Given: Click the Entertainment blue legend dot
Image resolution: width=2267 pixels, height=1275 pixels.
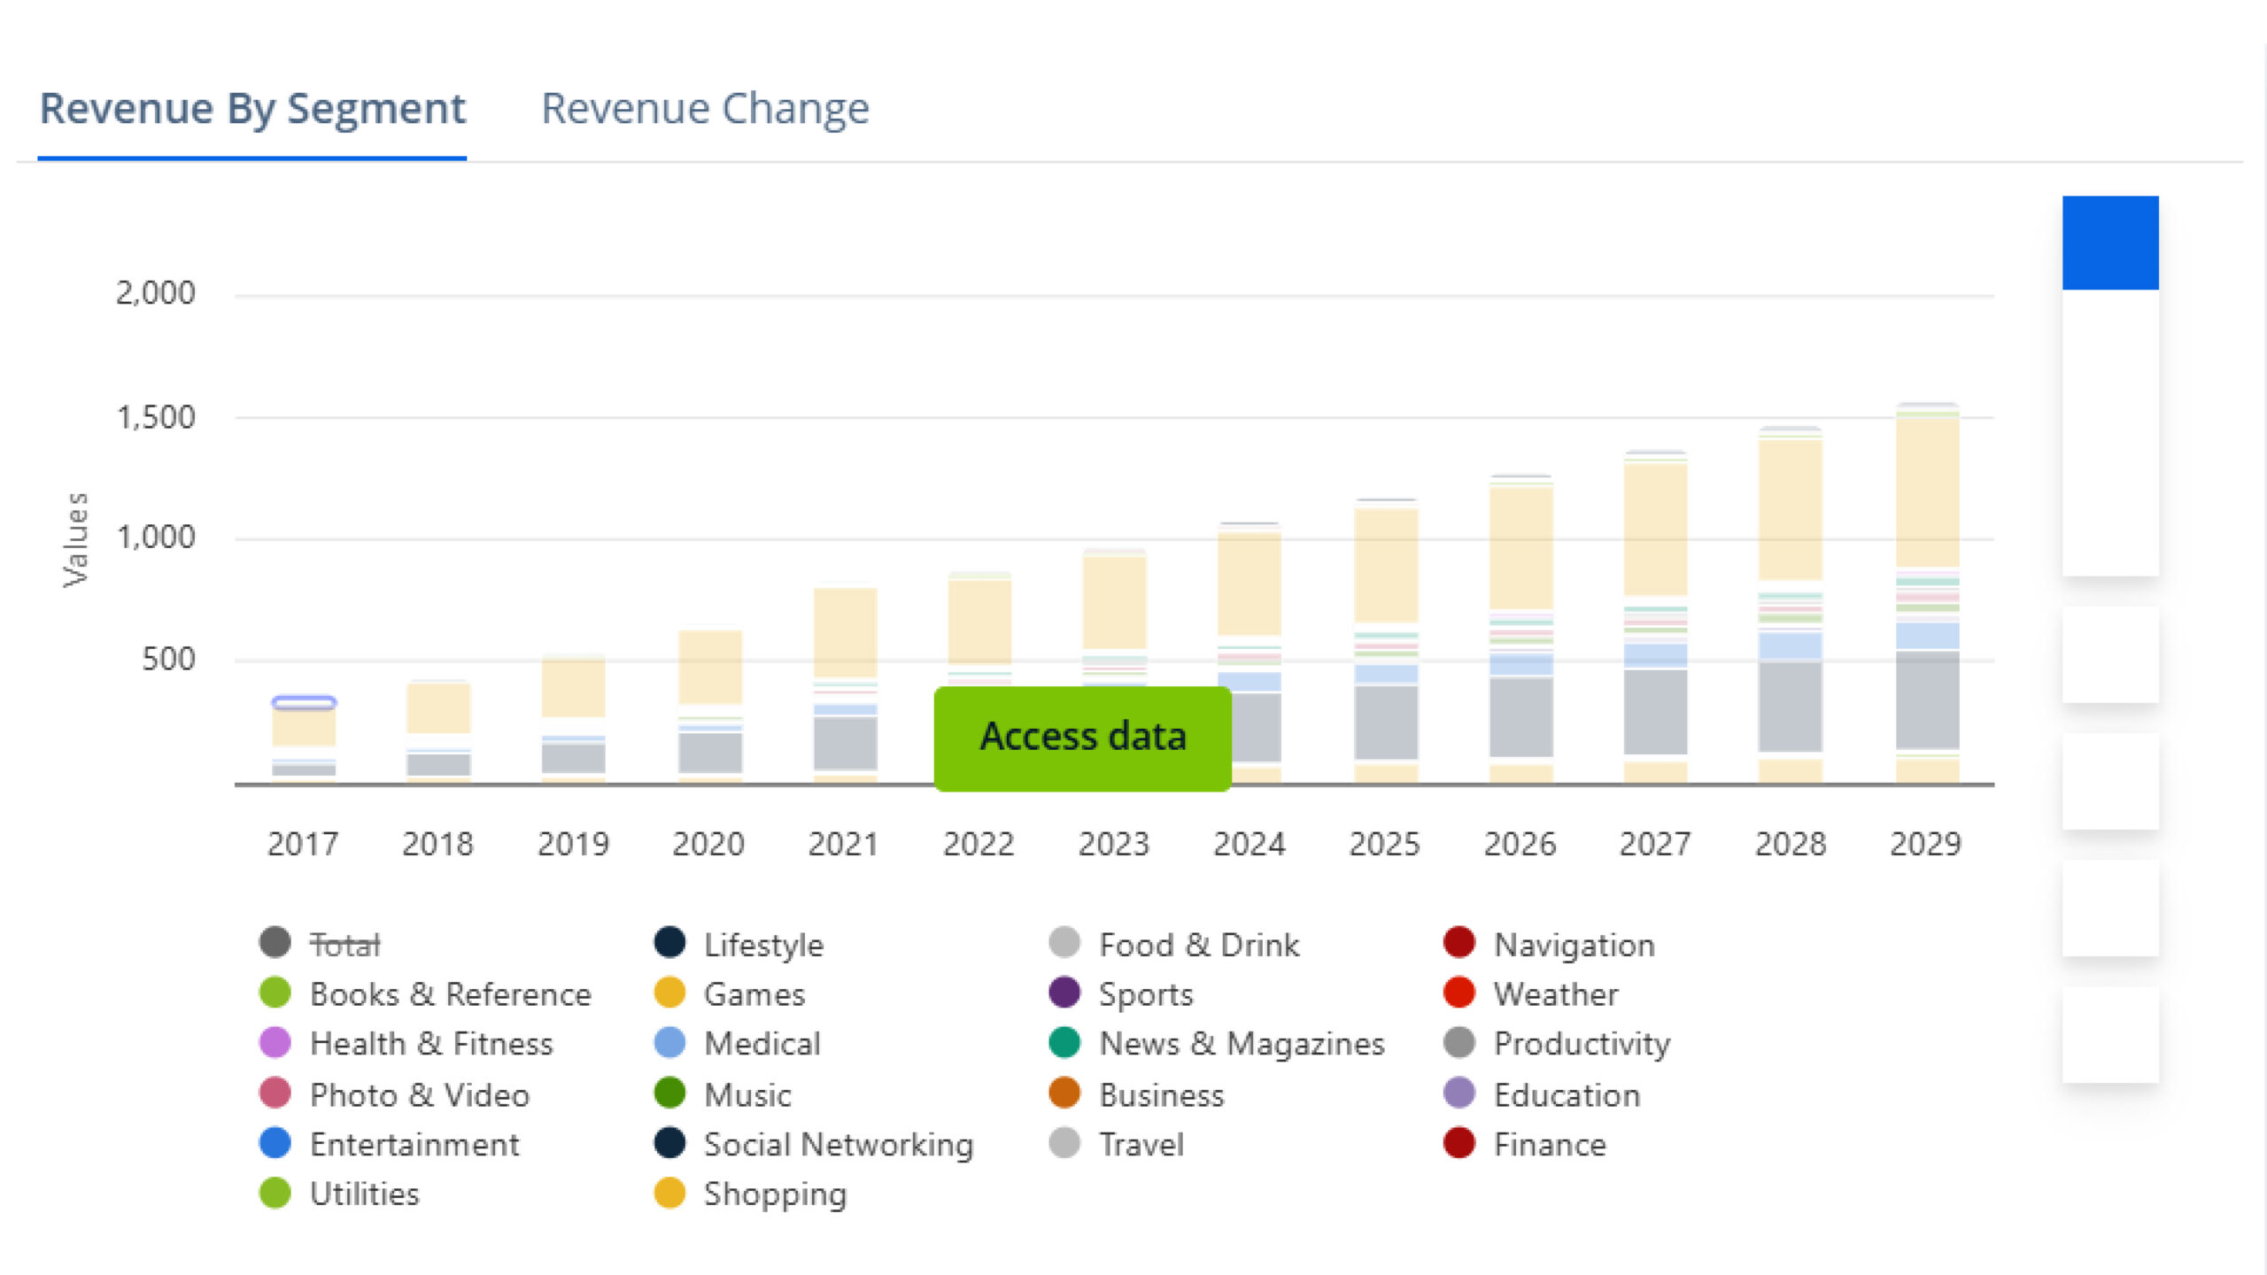Looking at the screenshot, I should [275, 1143].
